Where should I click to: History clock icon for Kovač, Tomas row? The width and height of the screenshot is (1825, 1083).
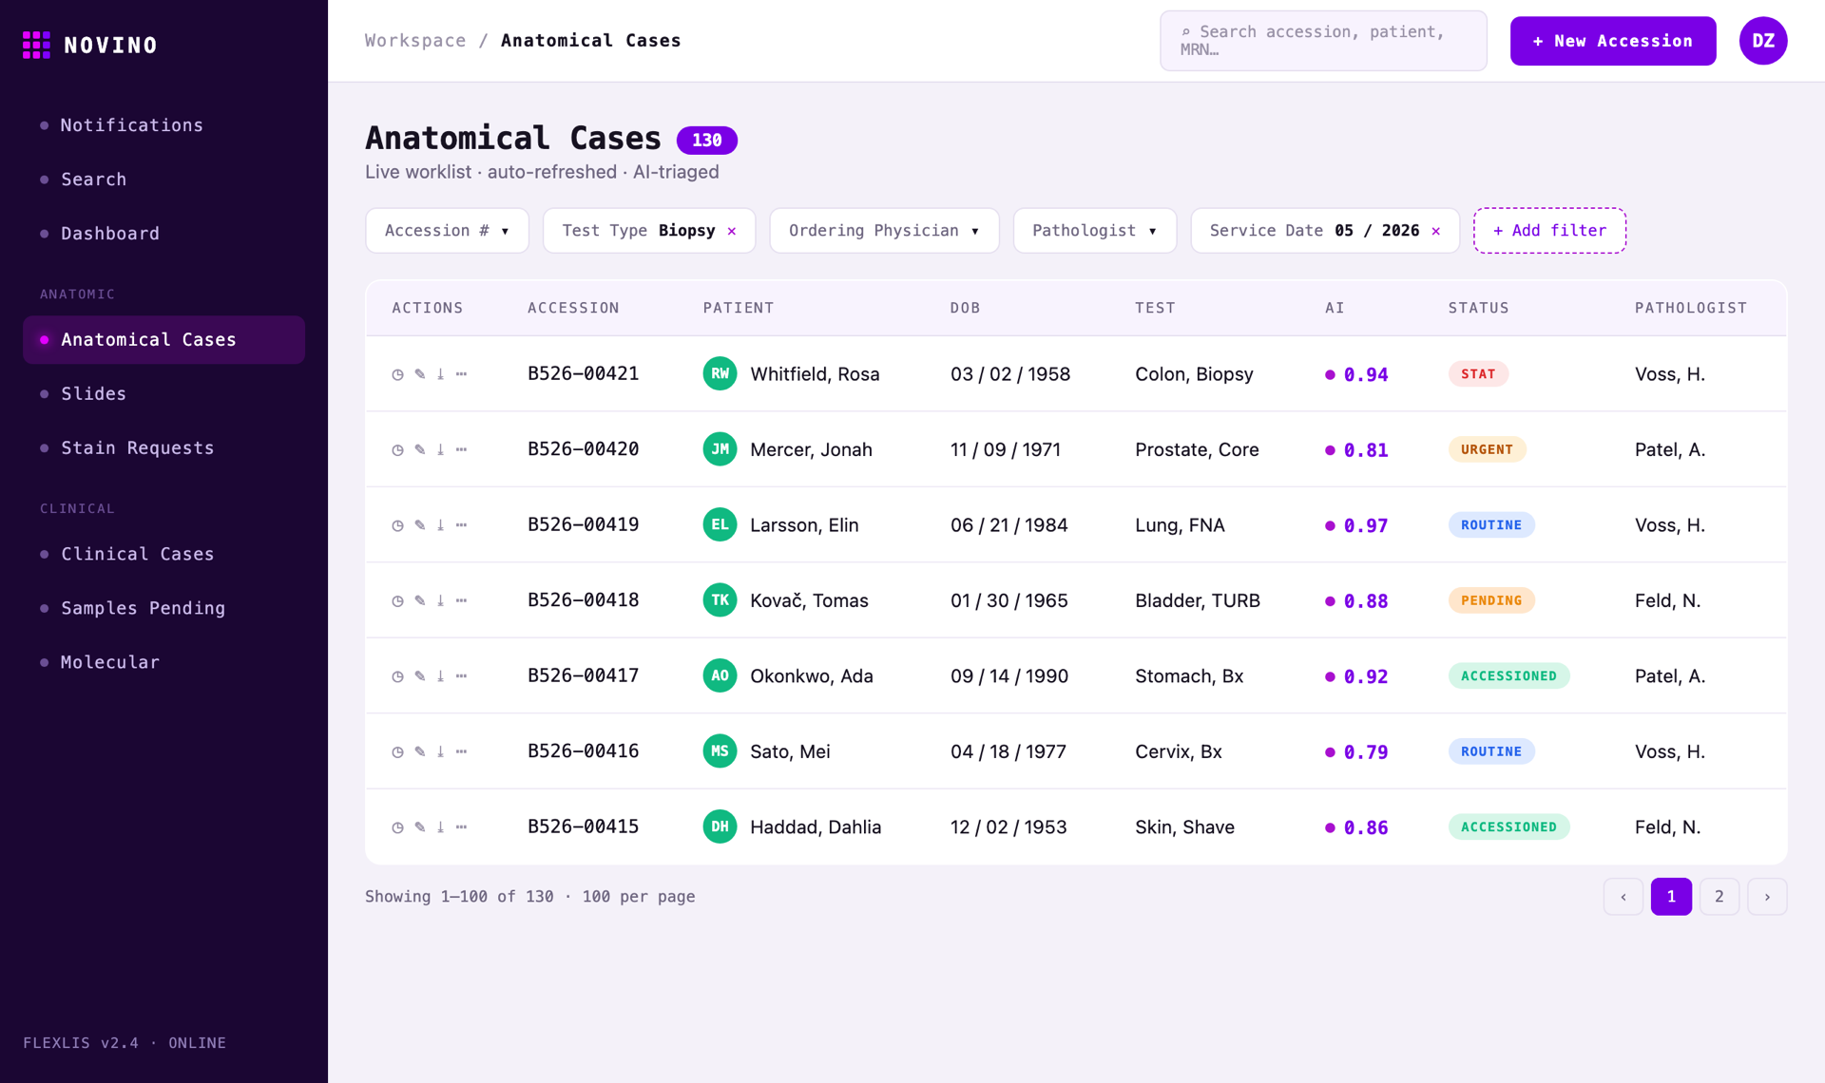[397, 600]
